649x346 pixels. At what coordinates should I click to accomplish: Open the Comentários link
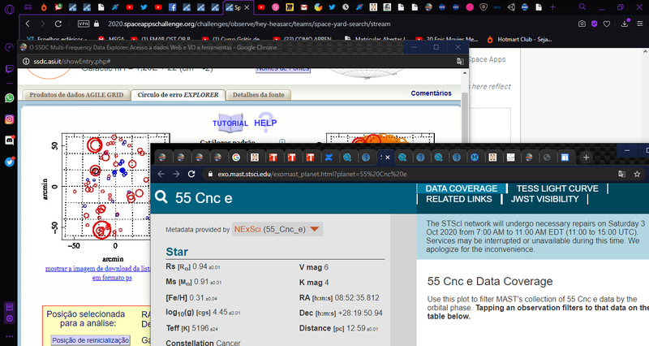tap(431, 93)
